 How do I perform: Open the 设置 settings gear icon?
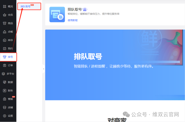click(4, 116)
